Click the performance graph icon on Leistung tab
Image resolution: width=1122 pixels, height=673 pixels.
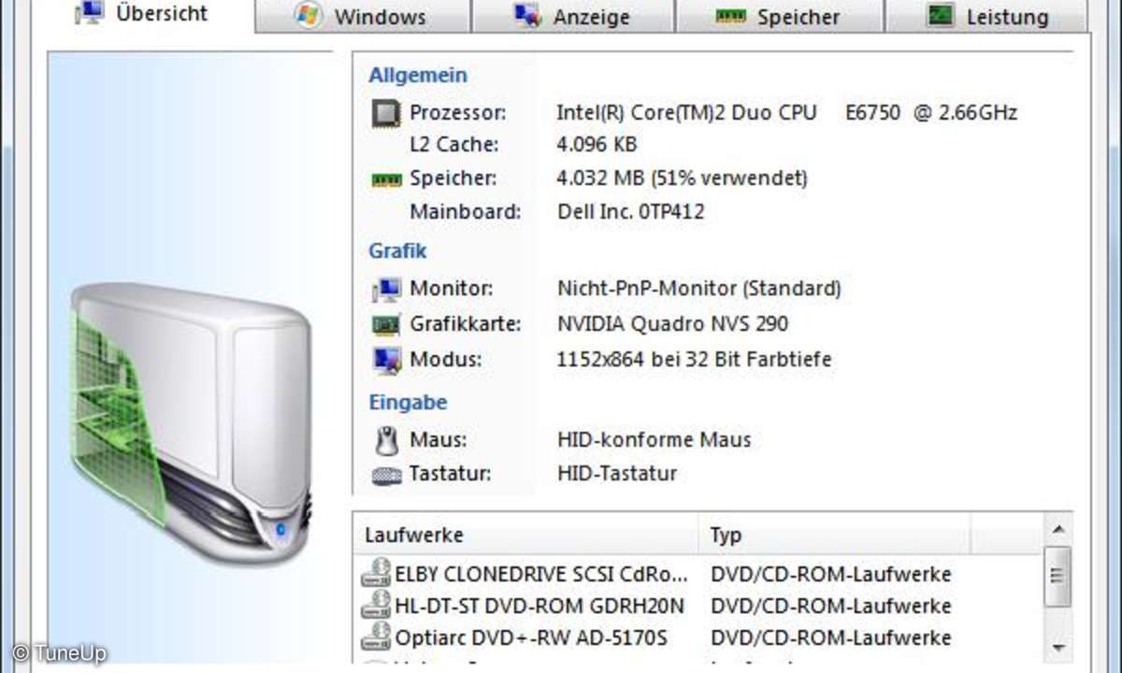point(940,15)
